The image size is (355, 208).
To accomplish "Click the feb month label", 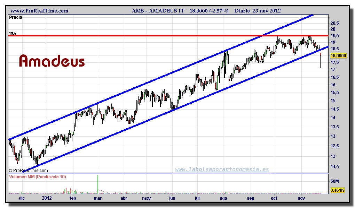I will (x=73, y=198).
